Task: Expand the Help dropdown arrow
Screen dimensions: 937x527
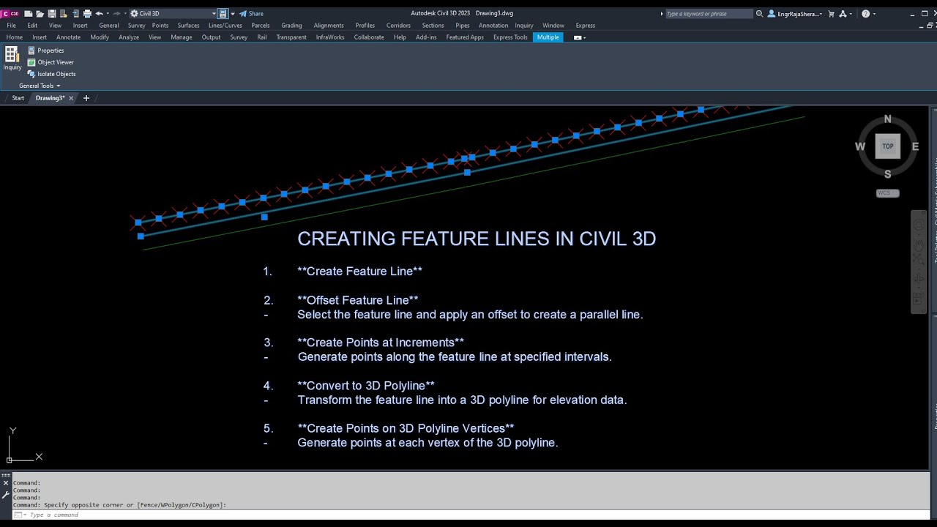Action: click(874, 14)
